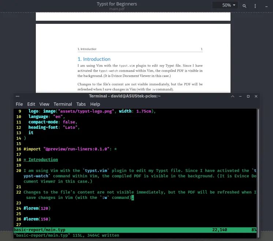Click the '1. Introduction' page header text
The height and width of the screenshot is (241, 273).
pyautogui.click(x=87, y=49)
